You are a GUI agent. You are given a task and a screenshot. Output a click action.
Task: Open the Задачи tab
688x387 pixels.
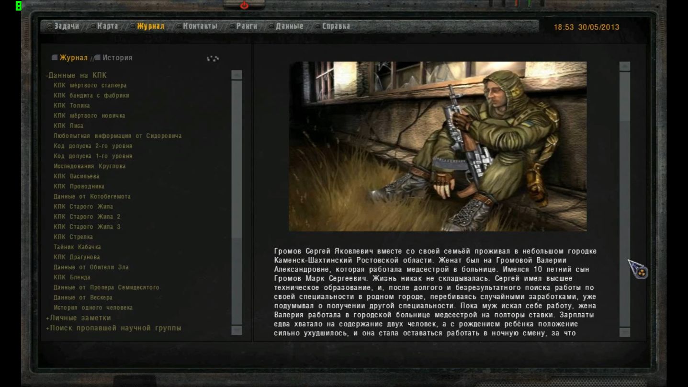(x=67, y=26)
